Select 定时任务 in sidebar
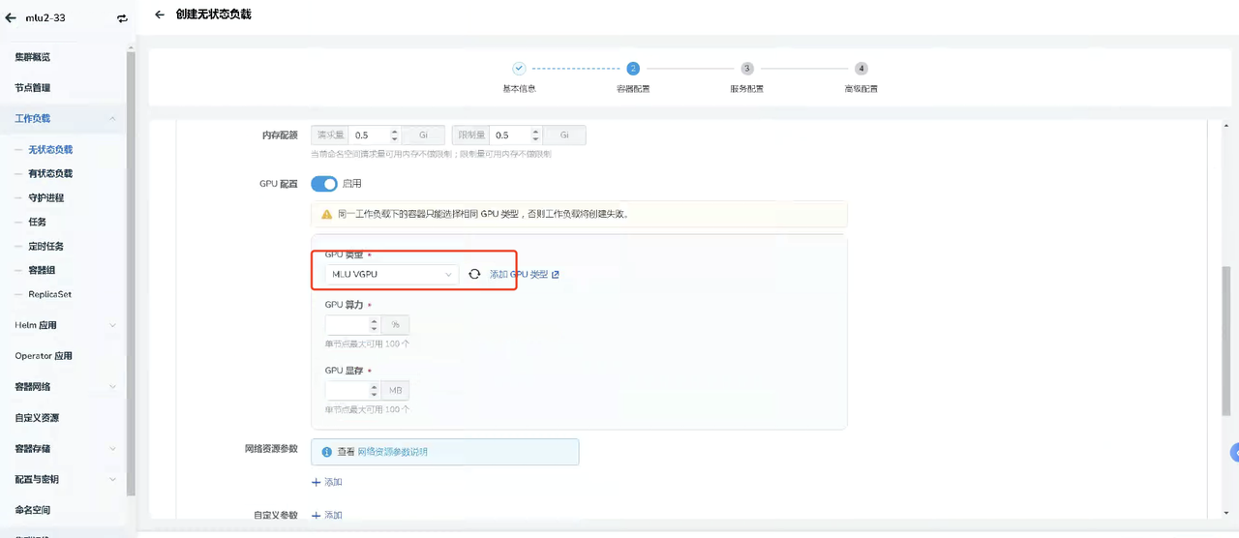1239x538 pixels. 46,247
